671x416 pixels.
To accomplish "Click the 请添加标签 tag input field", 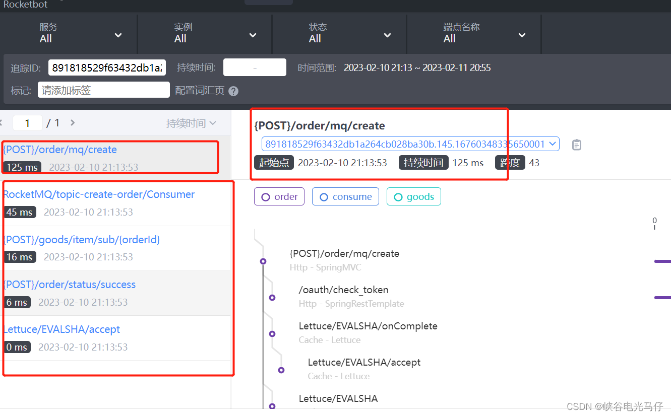I will pyautogui.click(x=104, y=90).
